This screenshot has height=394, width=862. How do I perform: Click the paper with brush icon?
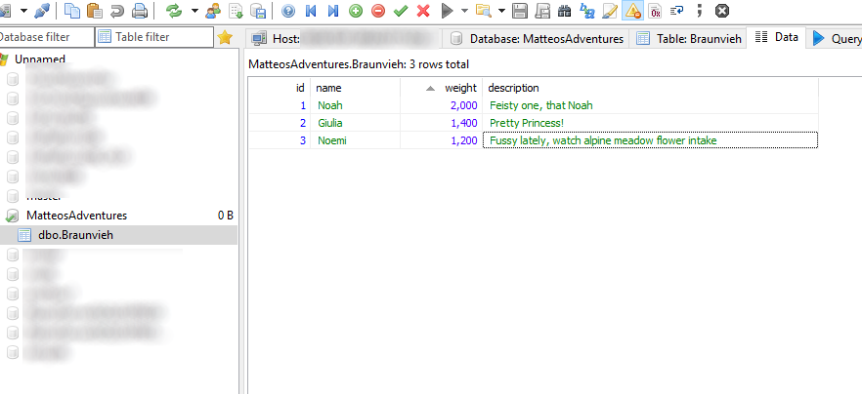point(610,10)
